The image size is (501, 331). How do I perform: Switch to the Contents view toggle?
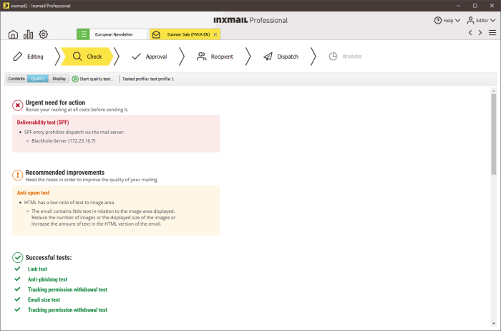[x=16, y=79]
